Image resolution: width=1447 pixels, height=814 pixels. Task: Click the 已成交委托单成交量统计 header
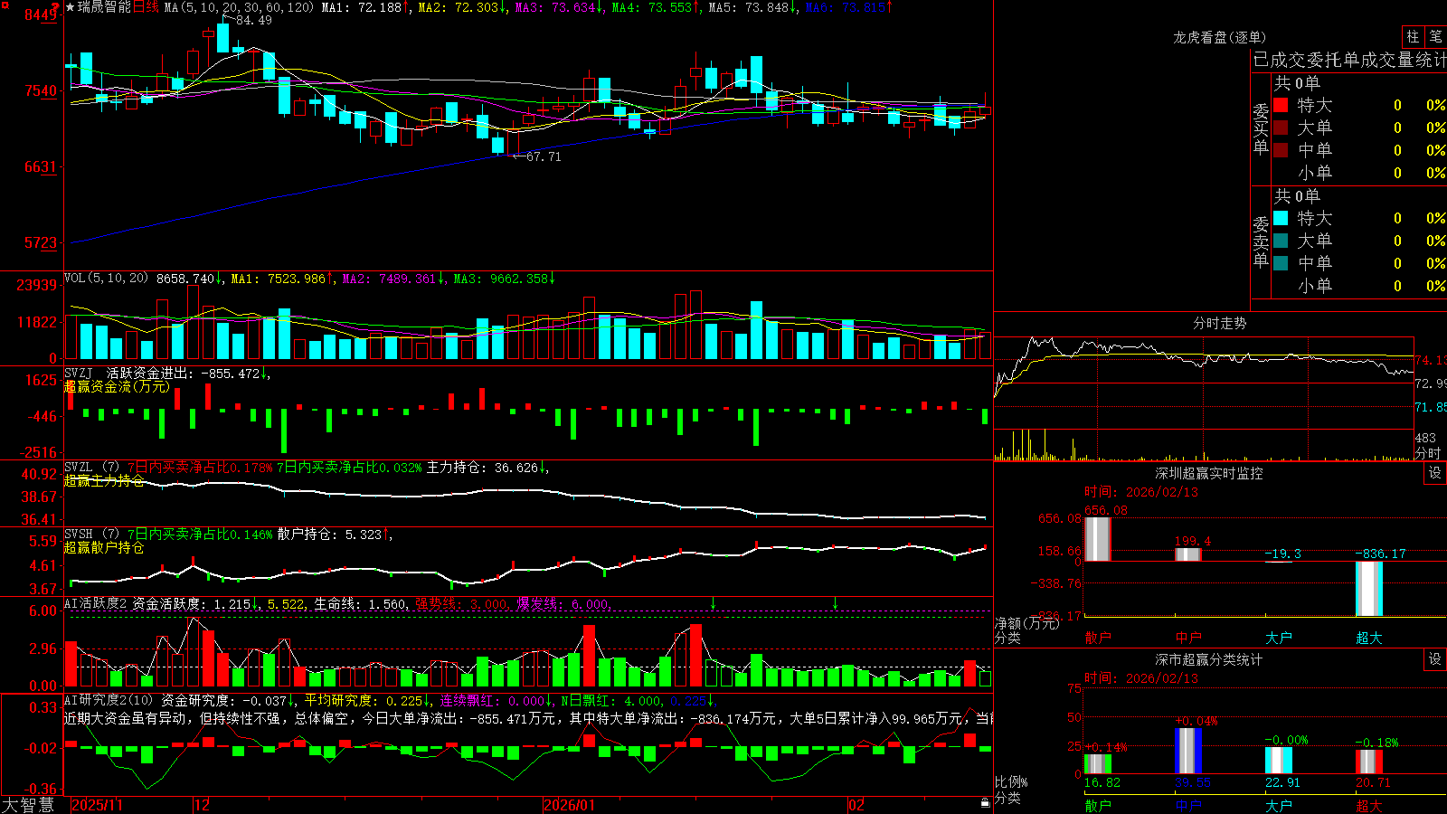point(1349,60)
